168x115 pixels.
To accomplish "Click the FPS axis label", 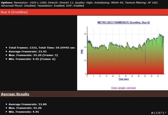I will tap(82, 52).
